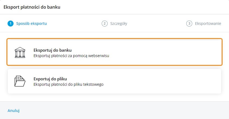The height and width of the screenshot is (119, 229).
Task: Click the step 1 number circle
Action: tap(10, 24)
